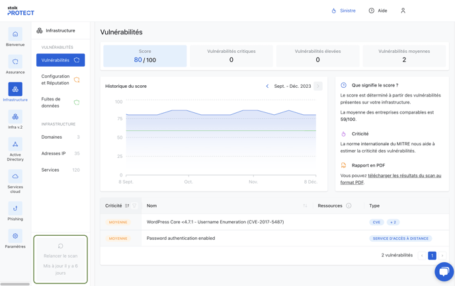Click the green shield beside Fuites de données

coord(77,102)
